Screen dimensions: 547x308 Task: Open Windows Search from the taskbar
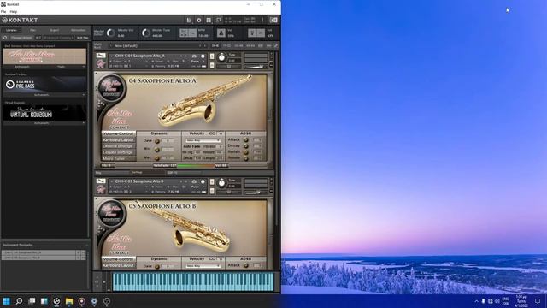coord(19,301)
